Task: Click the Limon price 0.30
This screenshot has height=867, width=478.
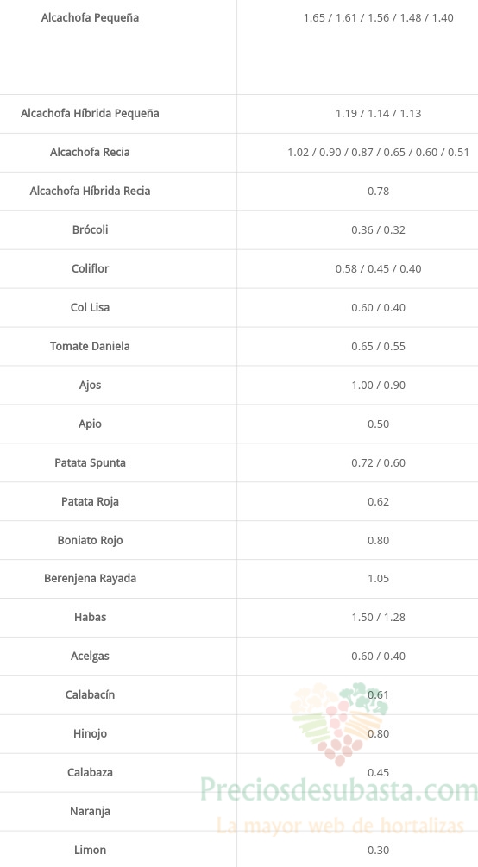Action: [379, 850]
